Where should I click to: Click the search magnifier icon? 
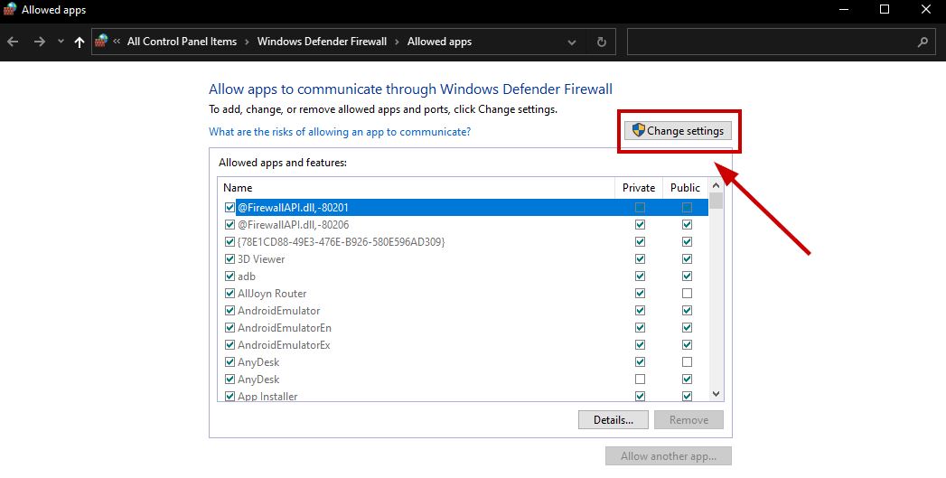(923, 42)
